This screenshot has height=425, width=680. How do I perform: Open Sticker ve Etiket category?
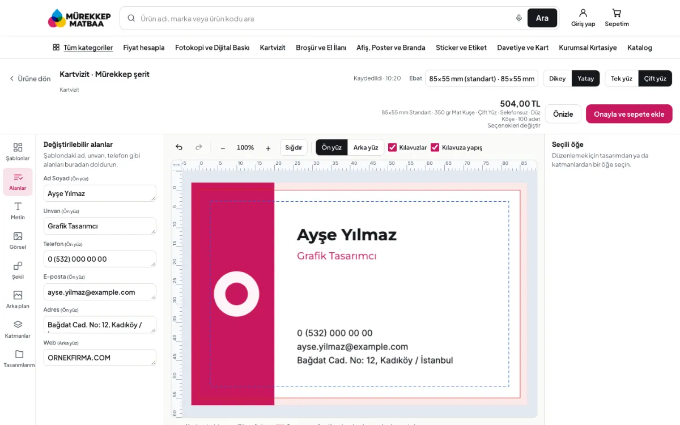(x=461, y=48)
